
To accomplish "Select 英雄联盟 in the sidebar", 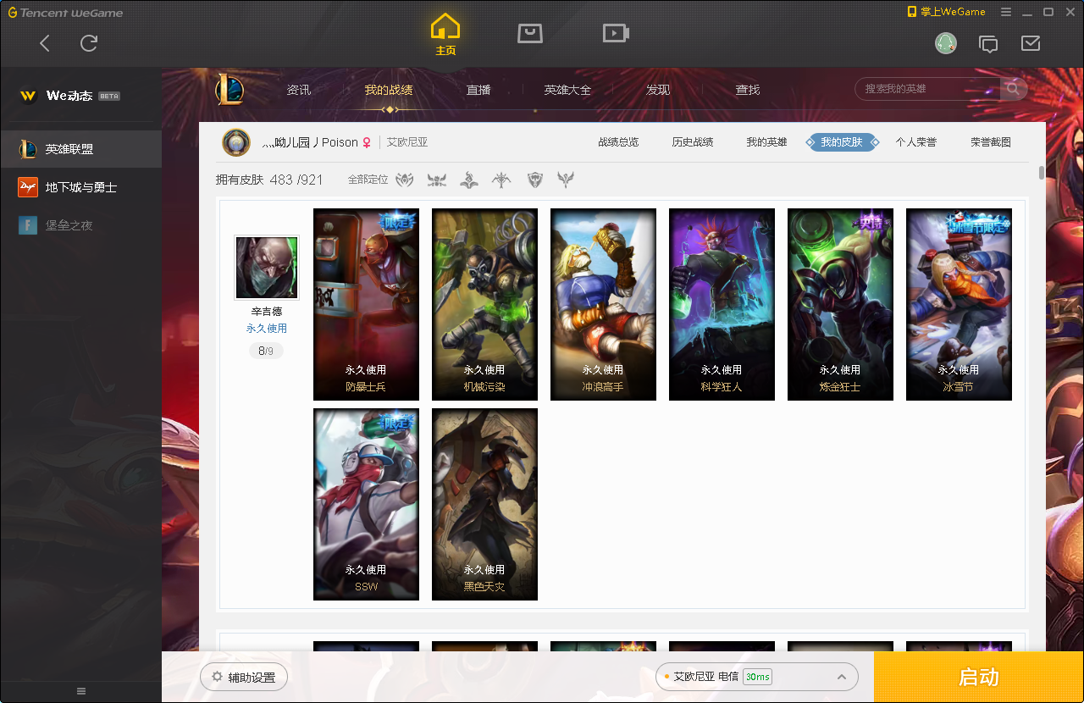I will (x=80, y=149).
